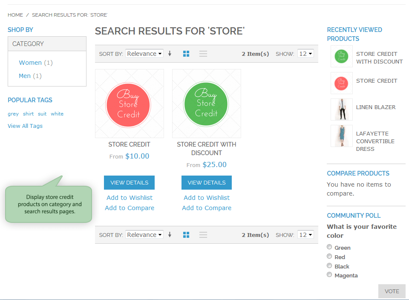Viewport: 409px width, 300px height.
Task: Click the 'shirt' popular tag
Action: 28,114
